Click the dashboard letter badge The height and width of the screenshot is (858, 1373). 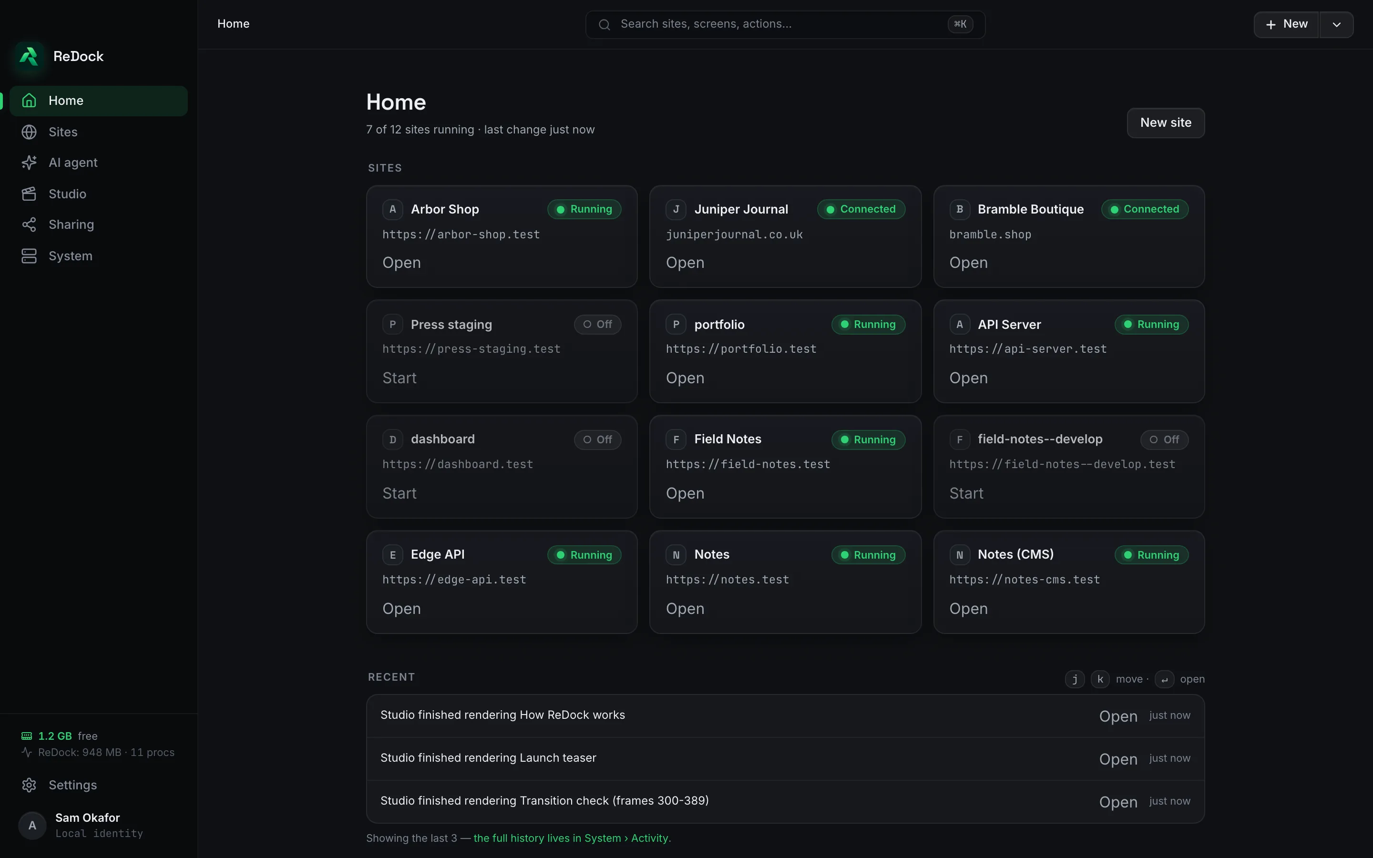pos(393,440)
